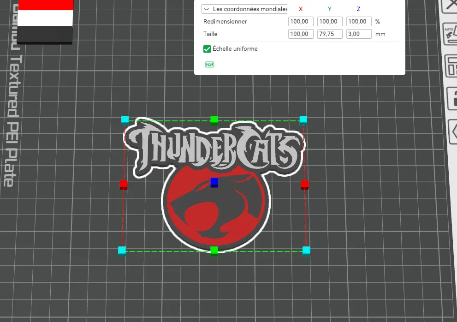Open the 'Les coordonnées mondiales' coordinate dropdown
The image size is (457, 322).
point(244,9)
